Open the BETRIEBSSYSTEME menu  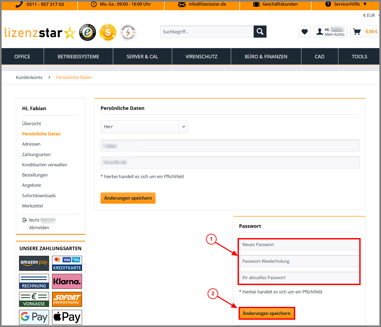pyautogui.click(x=78, y=57)
